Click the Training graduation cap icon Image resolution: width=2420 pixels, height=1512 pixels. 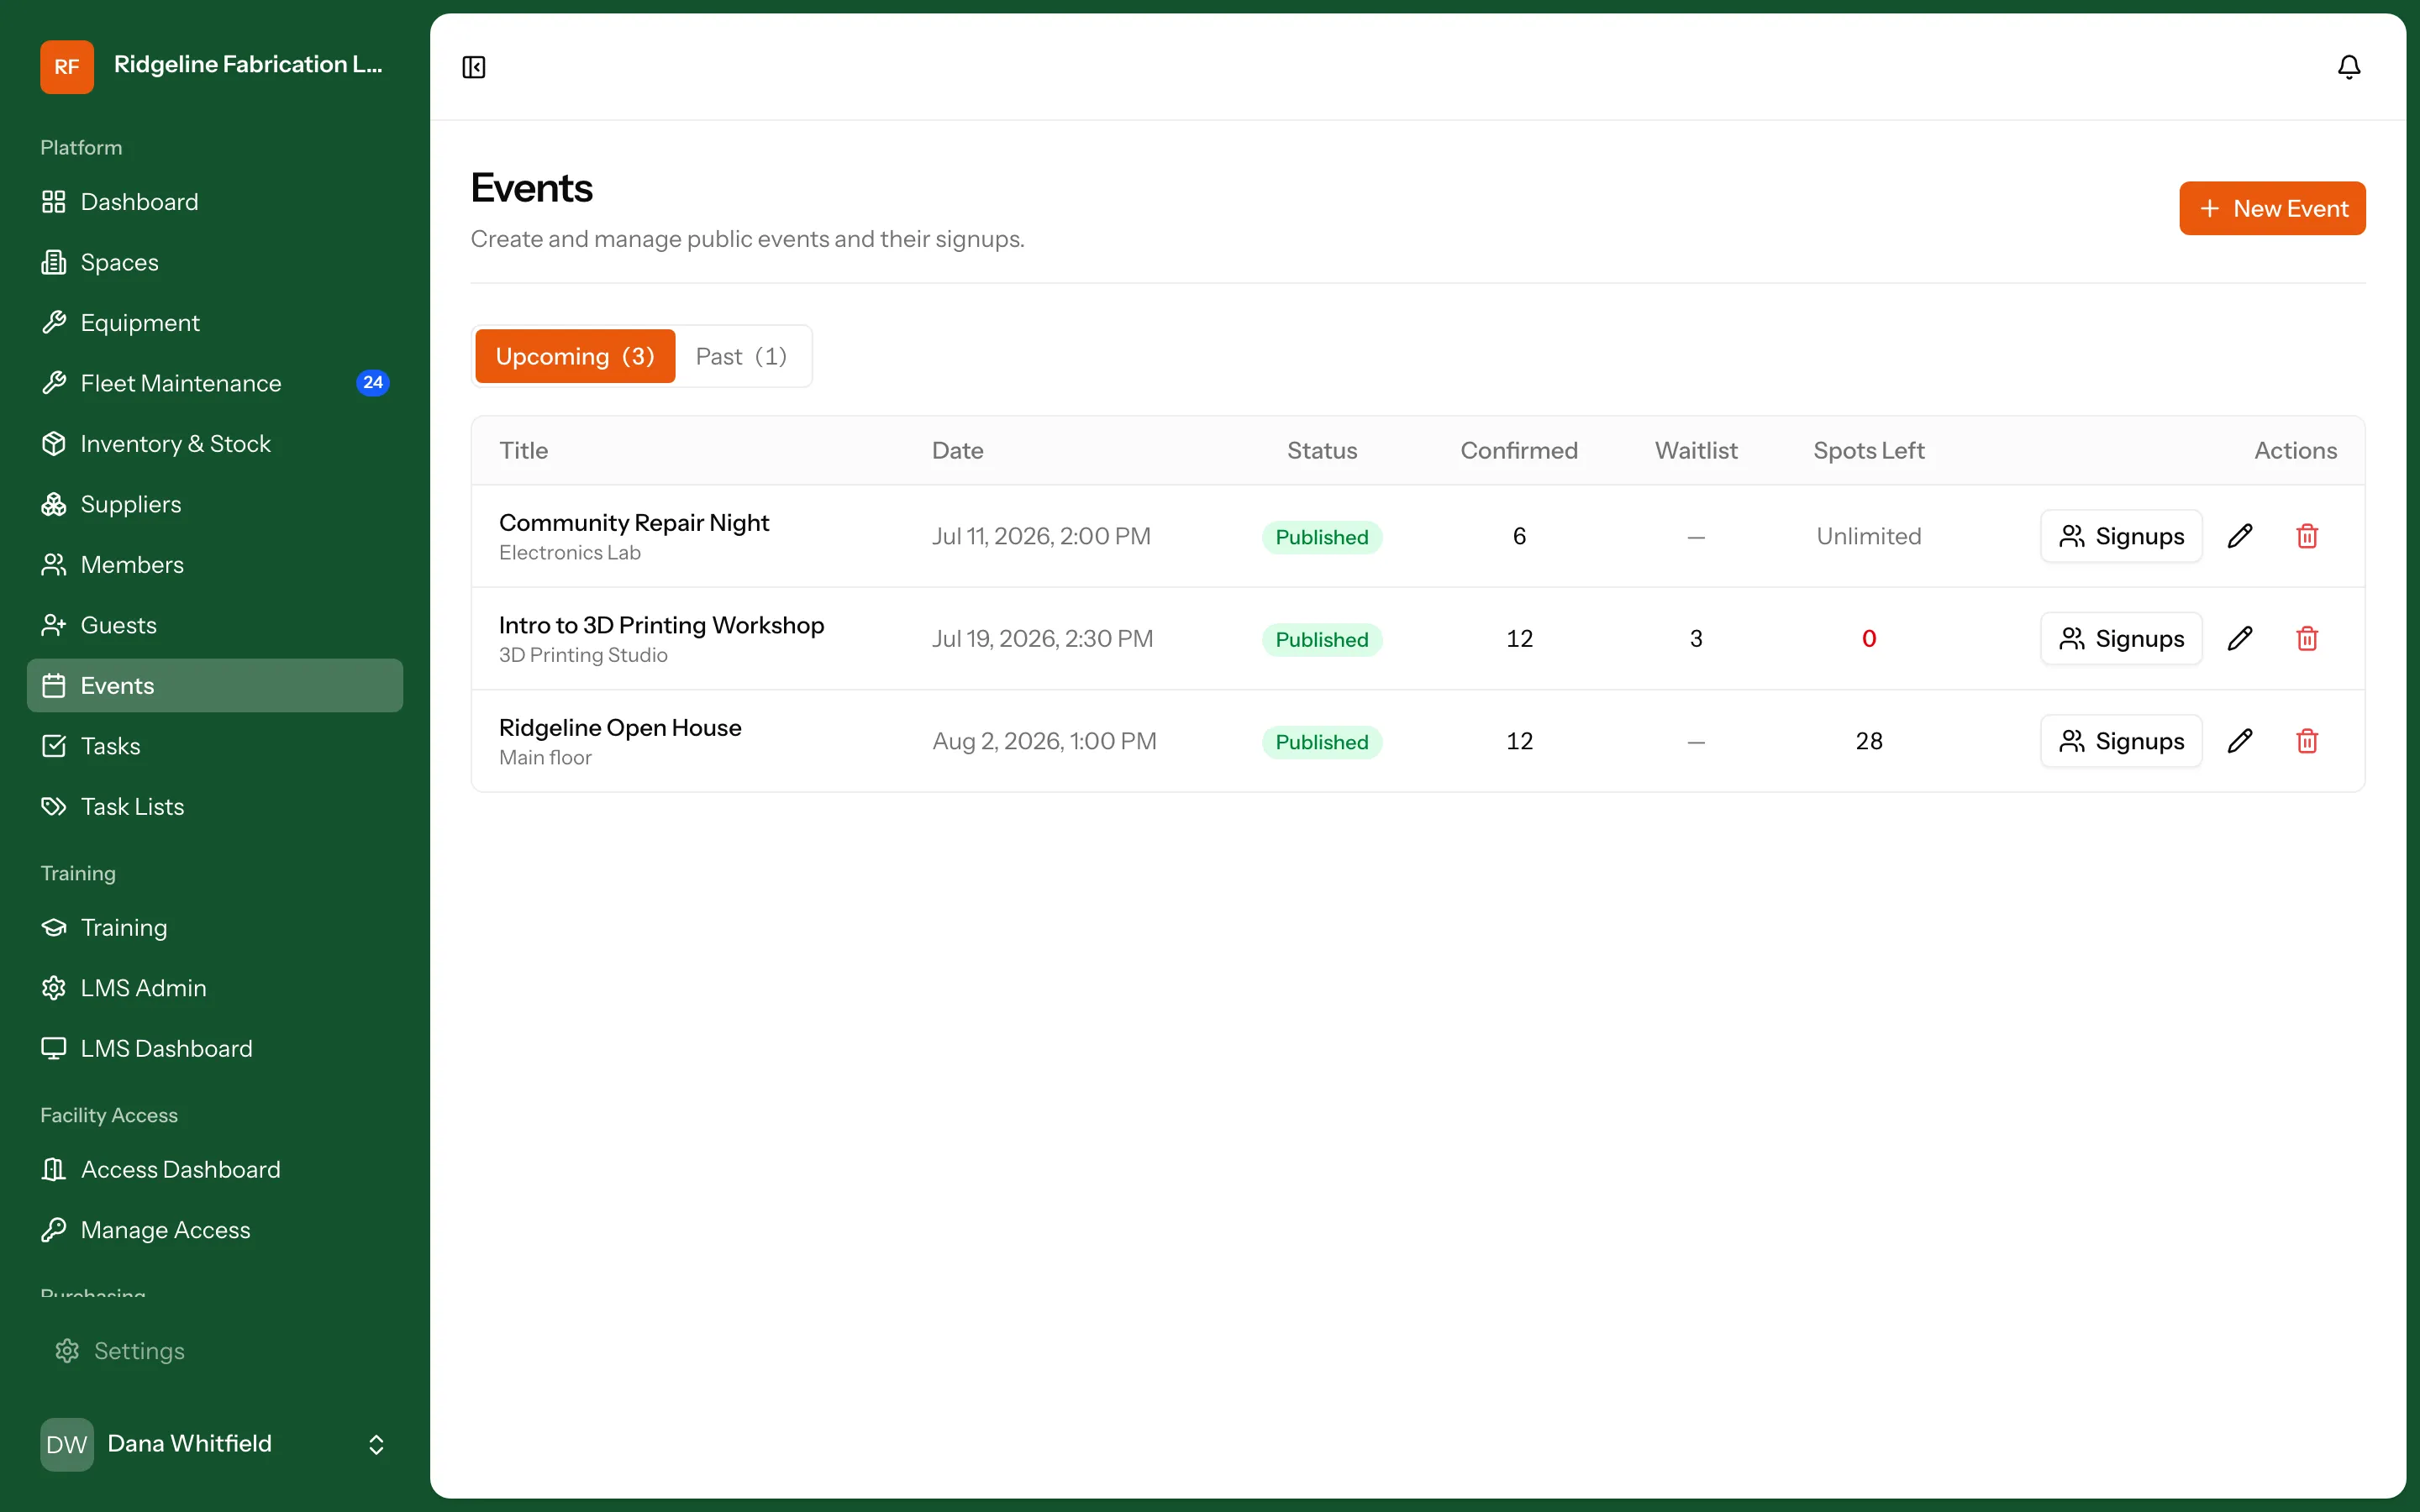54,928
